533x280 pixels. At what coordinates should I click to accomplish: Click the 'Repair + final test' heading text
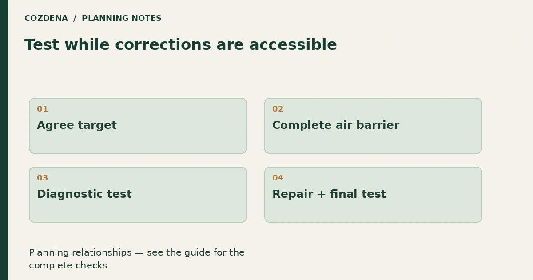coord(329,194)
